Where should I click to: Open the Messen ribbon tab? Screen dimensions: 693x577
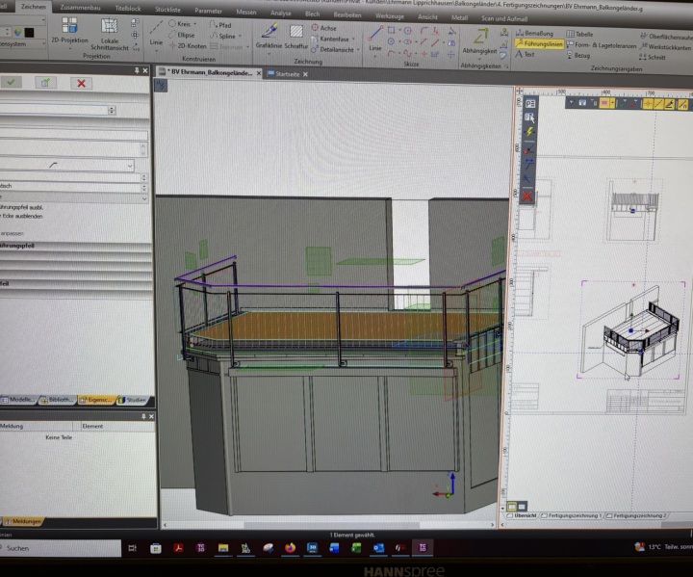tap(245, 12)
